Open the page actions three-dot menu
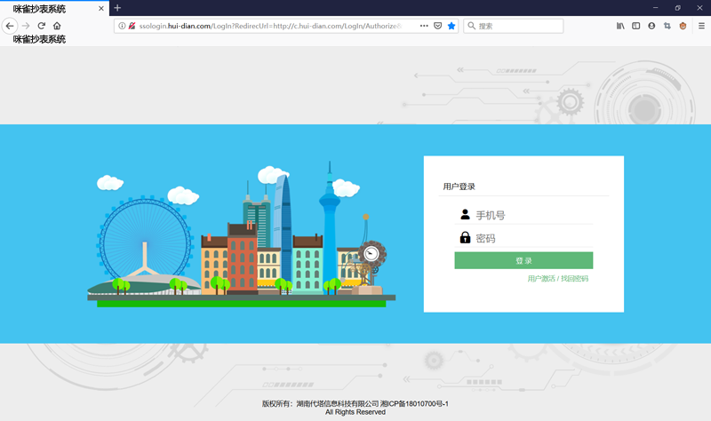The width and height of the screenshot is (711, 421). 423,27
